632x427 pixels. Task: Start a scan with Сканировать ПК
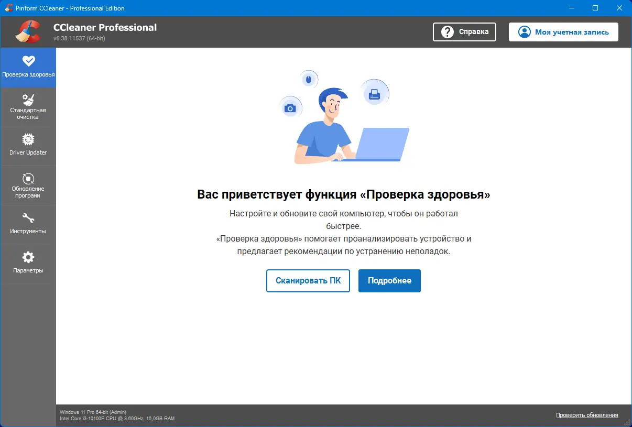tap(308, 281)
